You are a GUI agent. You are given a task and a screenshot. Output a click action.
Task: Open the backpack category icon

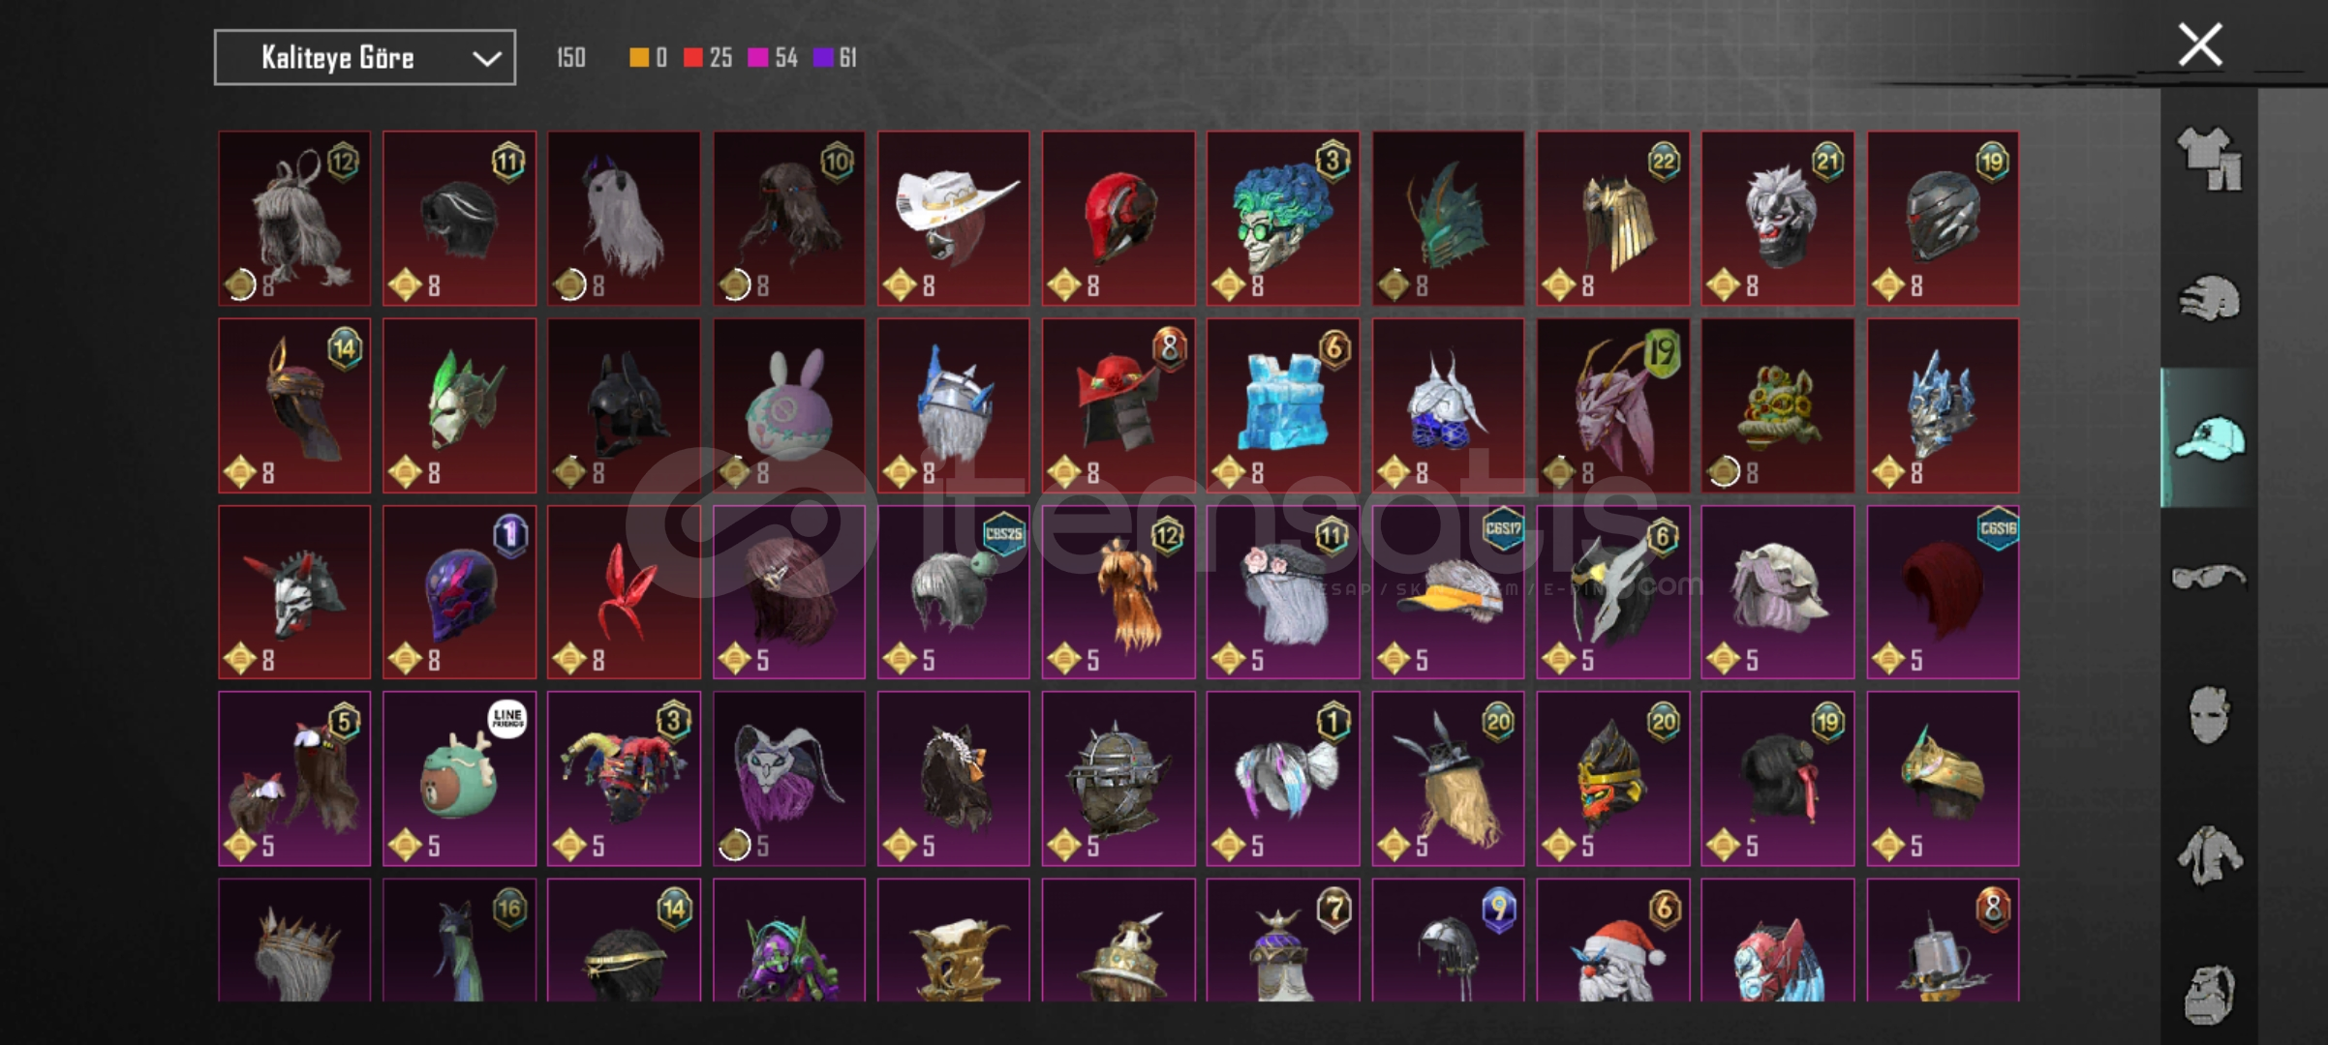tap(2209, 994)
